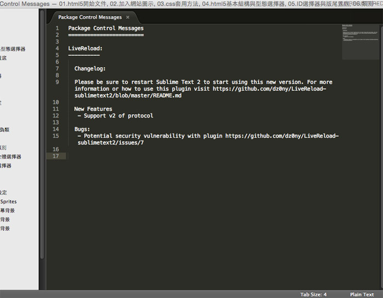The height and width of the screenshot is (298, 383).
Task: Click the sidebar vertical scrollbar
Action: pos(42,134)
